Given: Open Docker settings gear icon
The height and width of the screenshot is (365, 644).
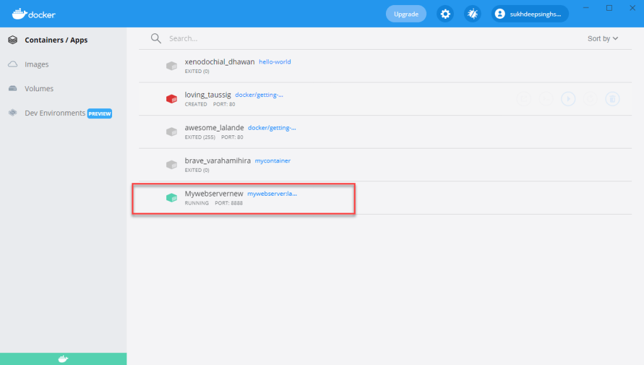Looking at the screenshot, I should point(445,14).
